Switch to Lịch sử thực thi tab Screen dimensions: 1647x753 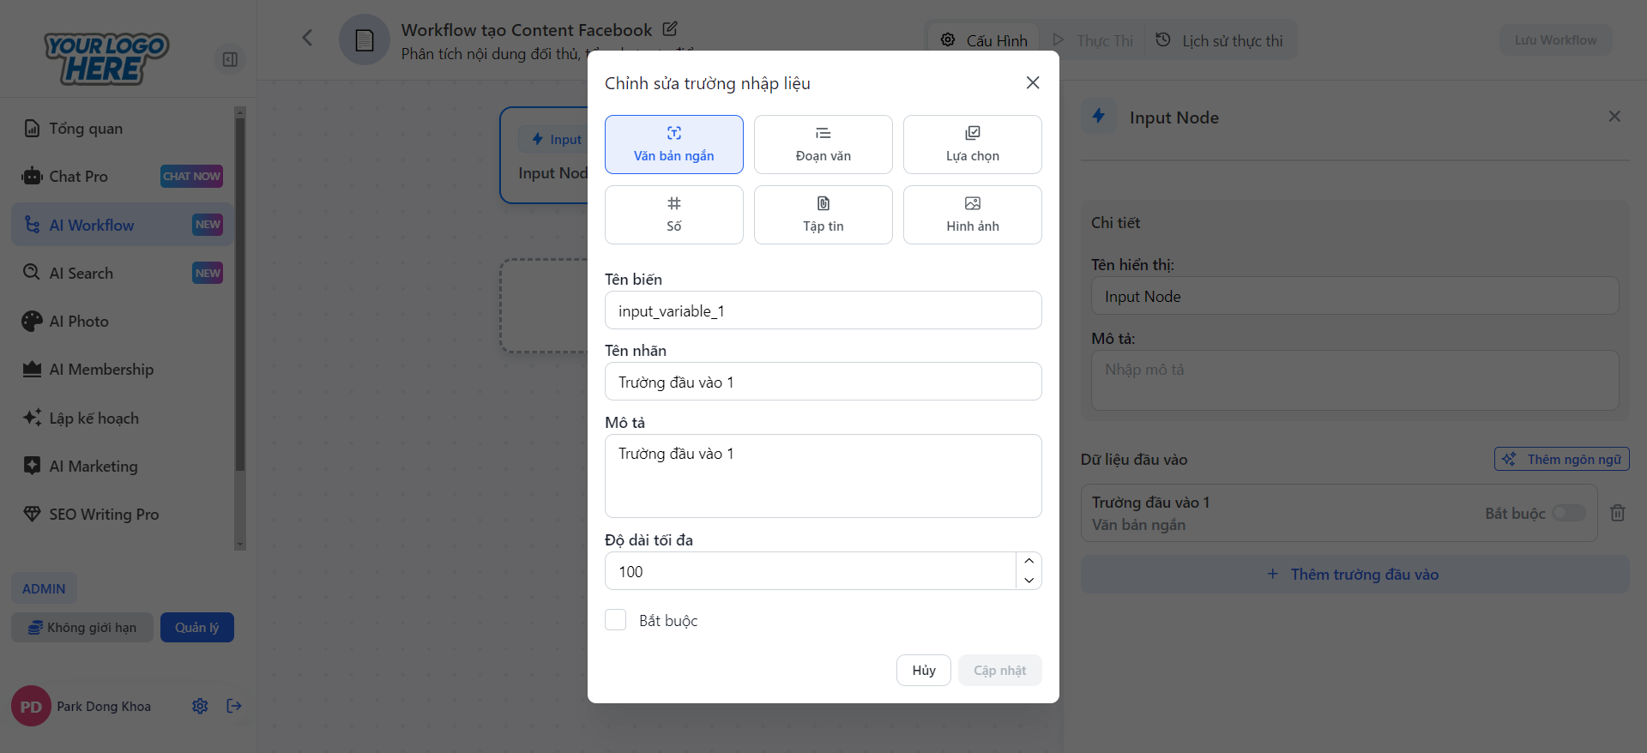[1220, 40]
